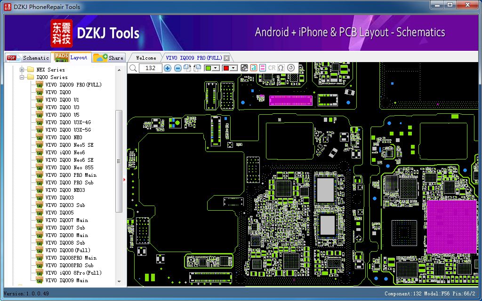Image resolution: width=482 pixels, height=301 pixels.
Task: Click the NEX Series folder icon
Action: click(x=31, y=70)
